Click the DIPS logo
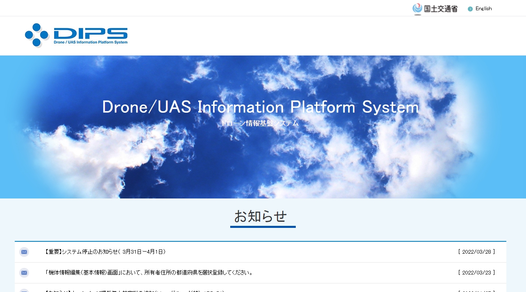 pos(76,36)
